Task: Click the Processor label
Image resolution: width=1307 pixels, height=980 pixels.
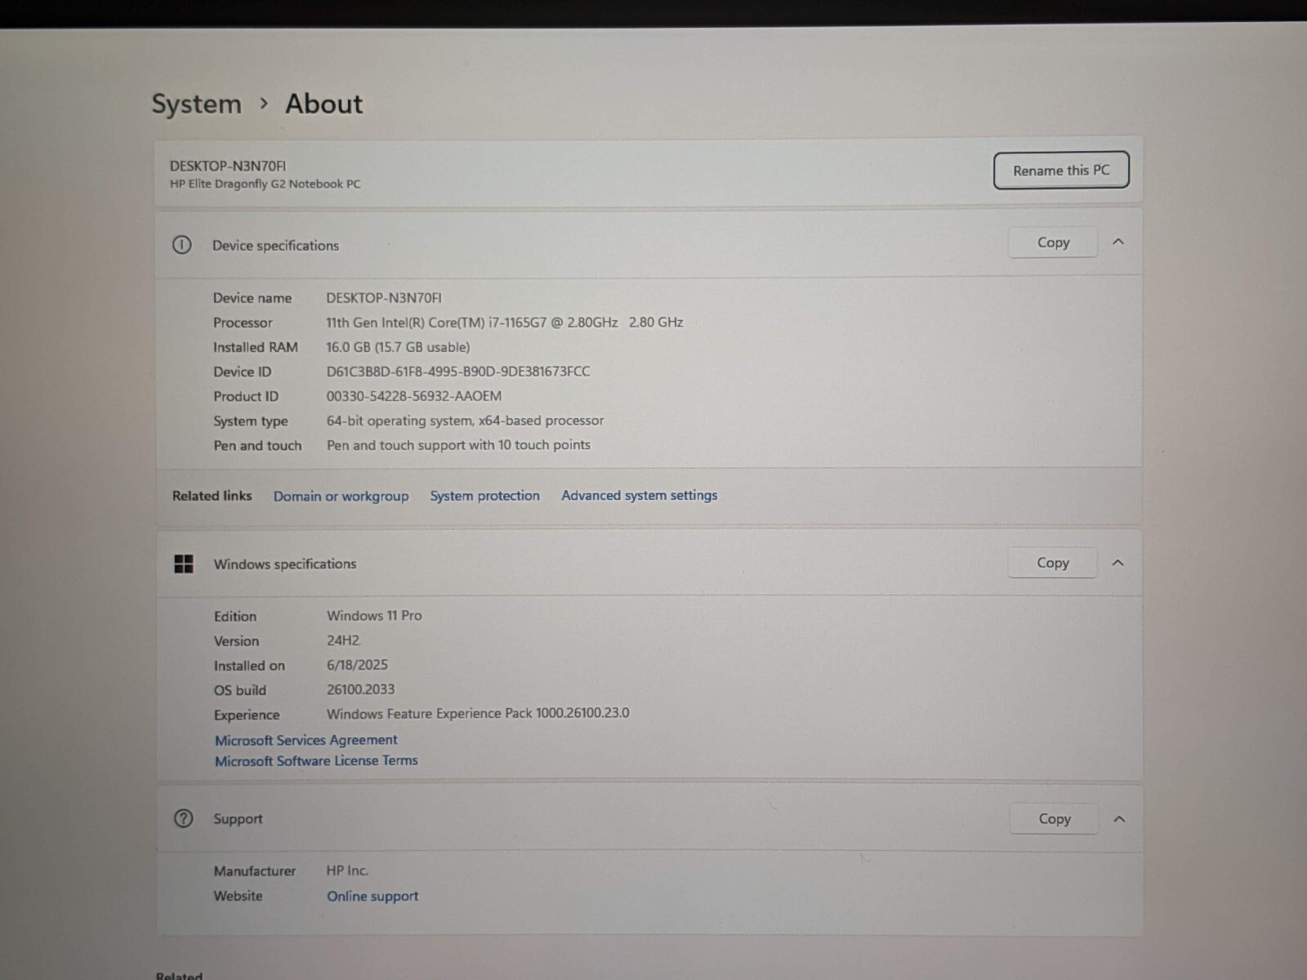Action: (243, 323)
